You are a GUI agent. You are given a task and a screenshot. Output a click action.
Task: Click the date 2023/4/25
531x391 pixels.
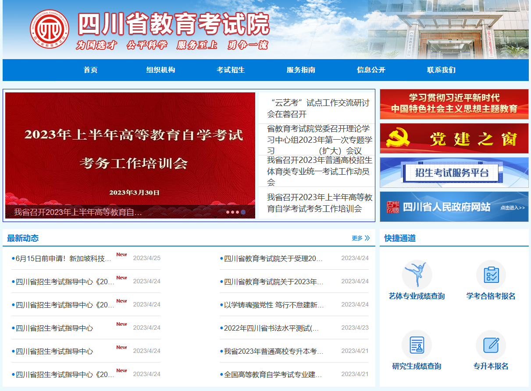click(147, 258)
